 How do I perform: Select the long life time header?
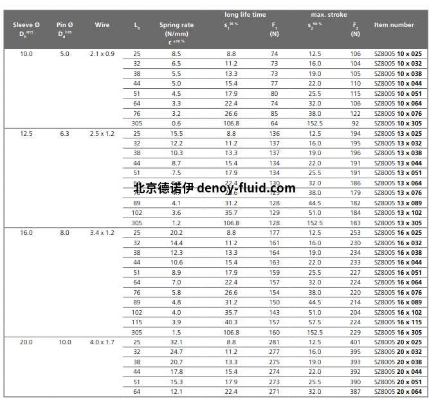(x=245, y=14)
